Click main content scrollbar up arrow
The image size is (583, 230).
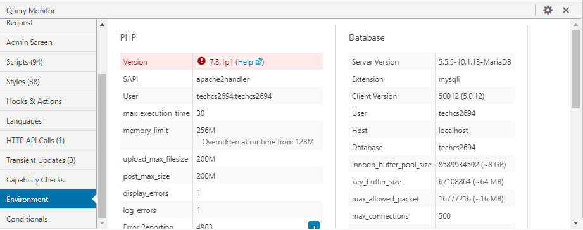575,25
